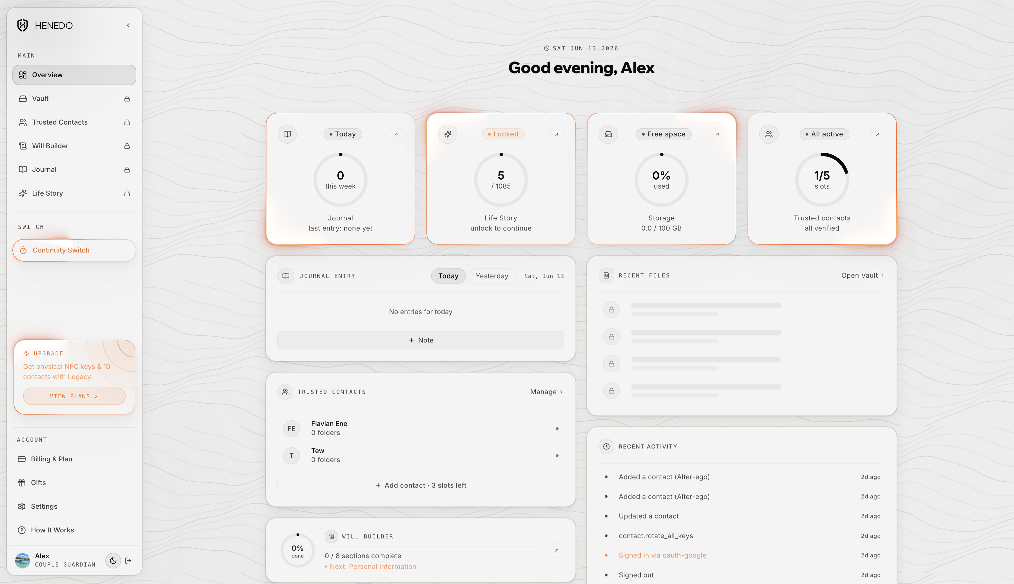Open Journal from the sidebar
This screenshot has width=1014, height=584.
[x=74, y=170]
